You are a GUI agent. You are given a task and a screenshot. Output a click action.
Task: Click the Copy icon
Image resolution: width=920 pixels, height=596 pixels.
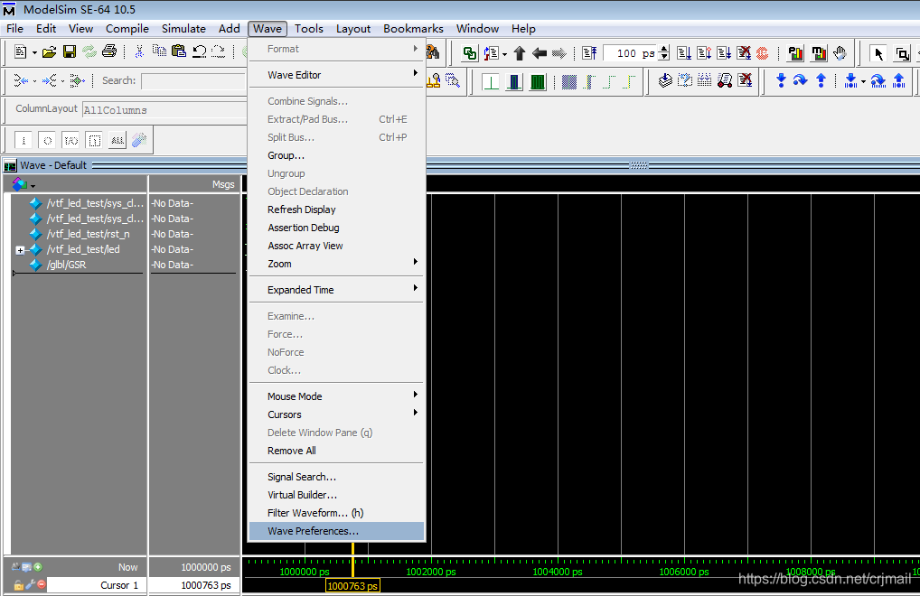tap(159, 51)
